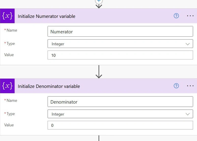Open the Denominator action ellipsis menu
Image resolution: width=197 pixels, height=141 pixels.
tap(190, 86)
